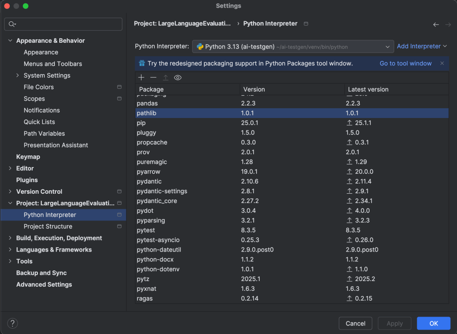Click the project-level icon beside Scopes

[119, 98]
